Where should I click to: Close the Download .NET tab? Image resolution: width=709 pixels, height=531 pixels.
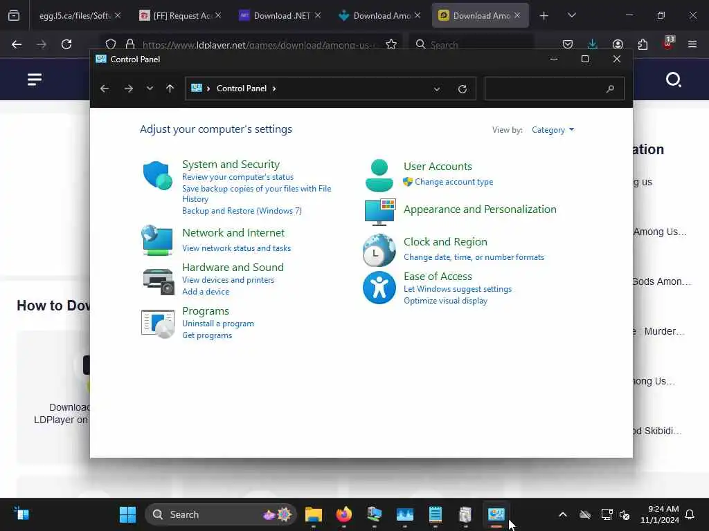coord(318,15)
